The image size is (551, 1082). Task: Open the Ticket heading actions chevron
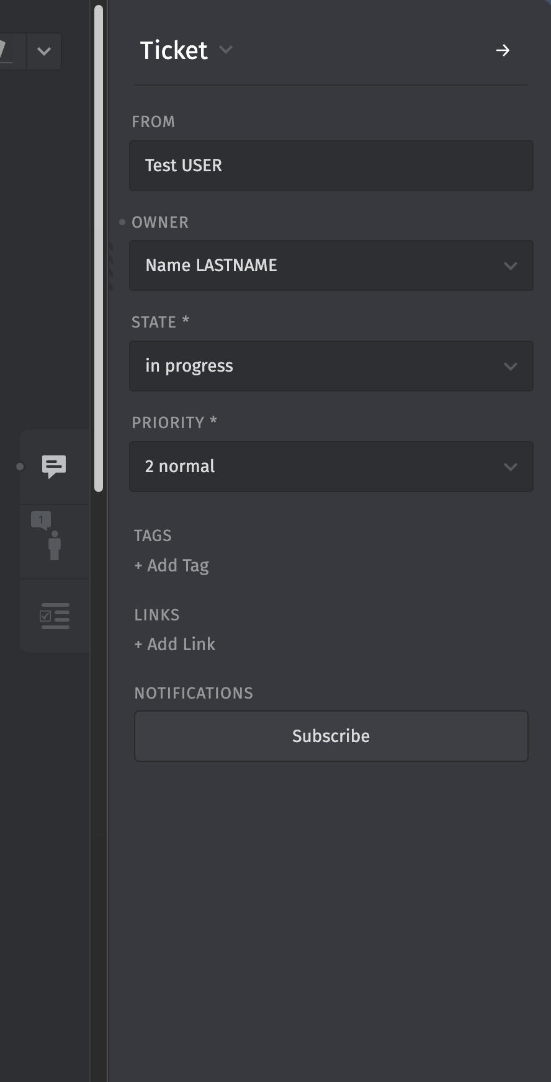[x=226, y=50]
